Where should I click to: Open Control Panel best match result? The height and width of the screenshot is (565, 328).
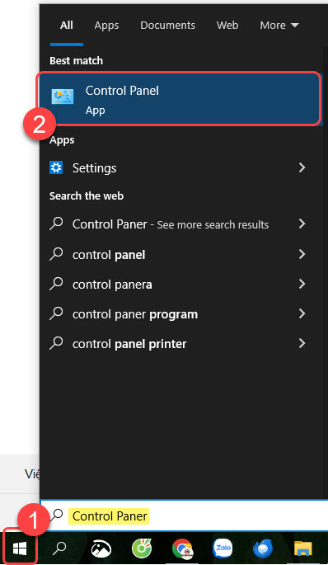point(179,99)
